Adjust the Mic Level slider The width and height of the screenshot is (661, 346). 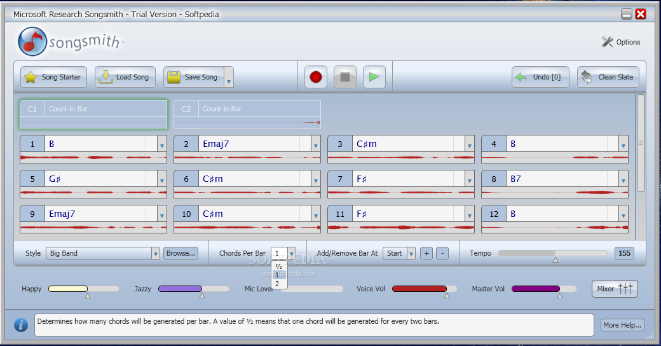[x=312, y=289]
